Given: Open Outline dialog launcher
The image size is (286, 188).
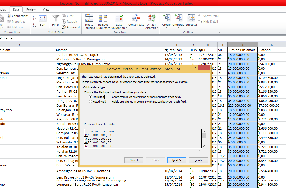Looking at the screenshot, I should [x=219, y=33].
